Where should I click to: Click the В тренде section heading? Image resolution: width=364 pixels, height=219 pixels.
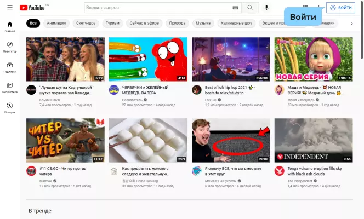click(x=40, y=211)
